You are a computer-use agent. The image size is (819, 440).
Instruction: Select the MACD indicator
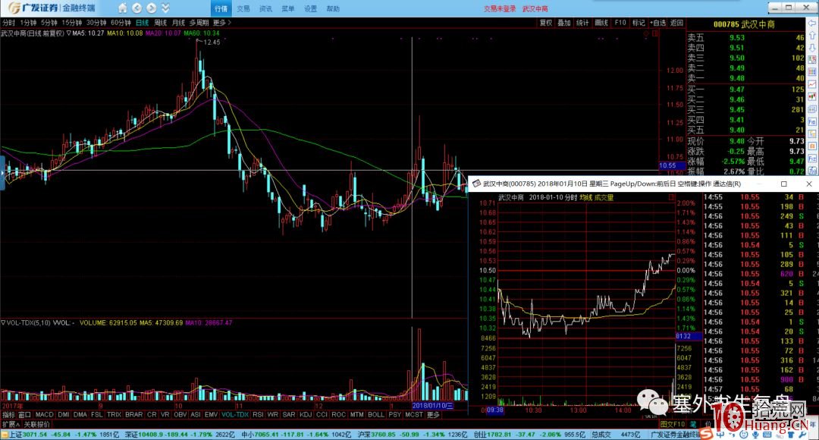pyautogui.click(x=45, y=414)
